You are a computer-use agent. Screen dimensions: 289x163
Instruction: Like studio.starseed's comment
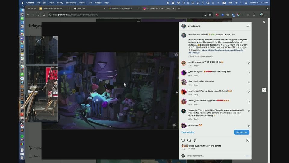[248, 63]
